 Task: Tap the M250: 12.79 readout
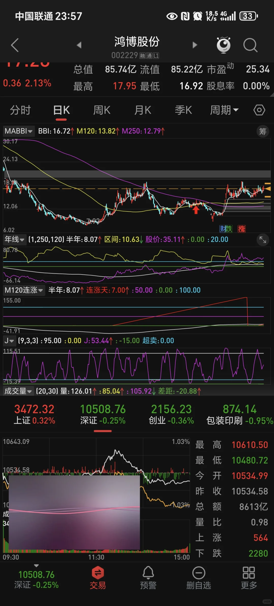point(143,131)
